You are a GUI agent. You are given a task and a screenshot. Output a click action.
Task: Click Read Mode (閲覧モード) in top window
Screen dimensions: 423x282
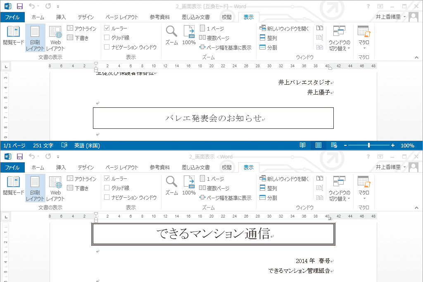[x=13, y=36]
